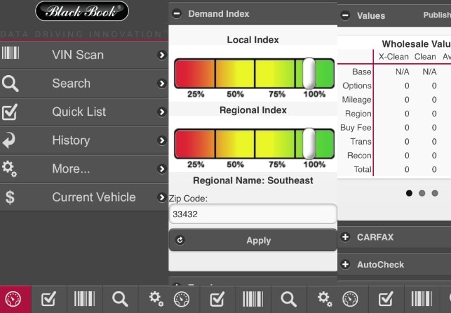The image size is (451, 313).
Task: Tap the barcode icon beside VIN Scan
Action: pos(10,54)
